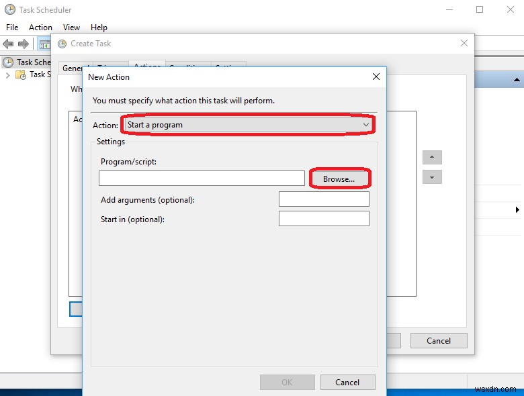
Task: Switch to the General tab in Create Task
Action: coord(71,67)
